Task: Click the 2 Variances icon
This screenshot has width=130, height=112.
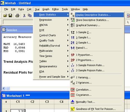Action: [73, 83]
